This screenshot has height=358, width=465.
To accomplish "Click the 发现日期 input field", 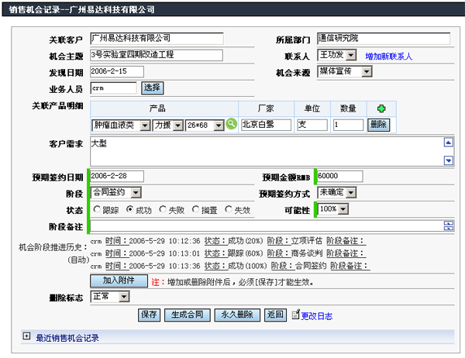I will 117,71.
